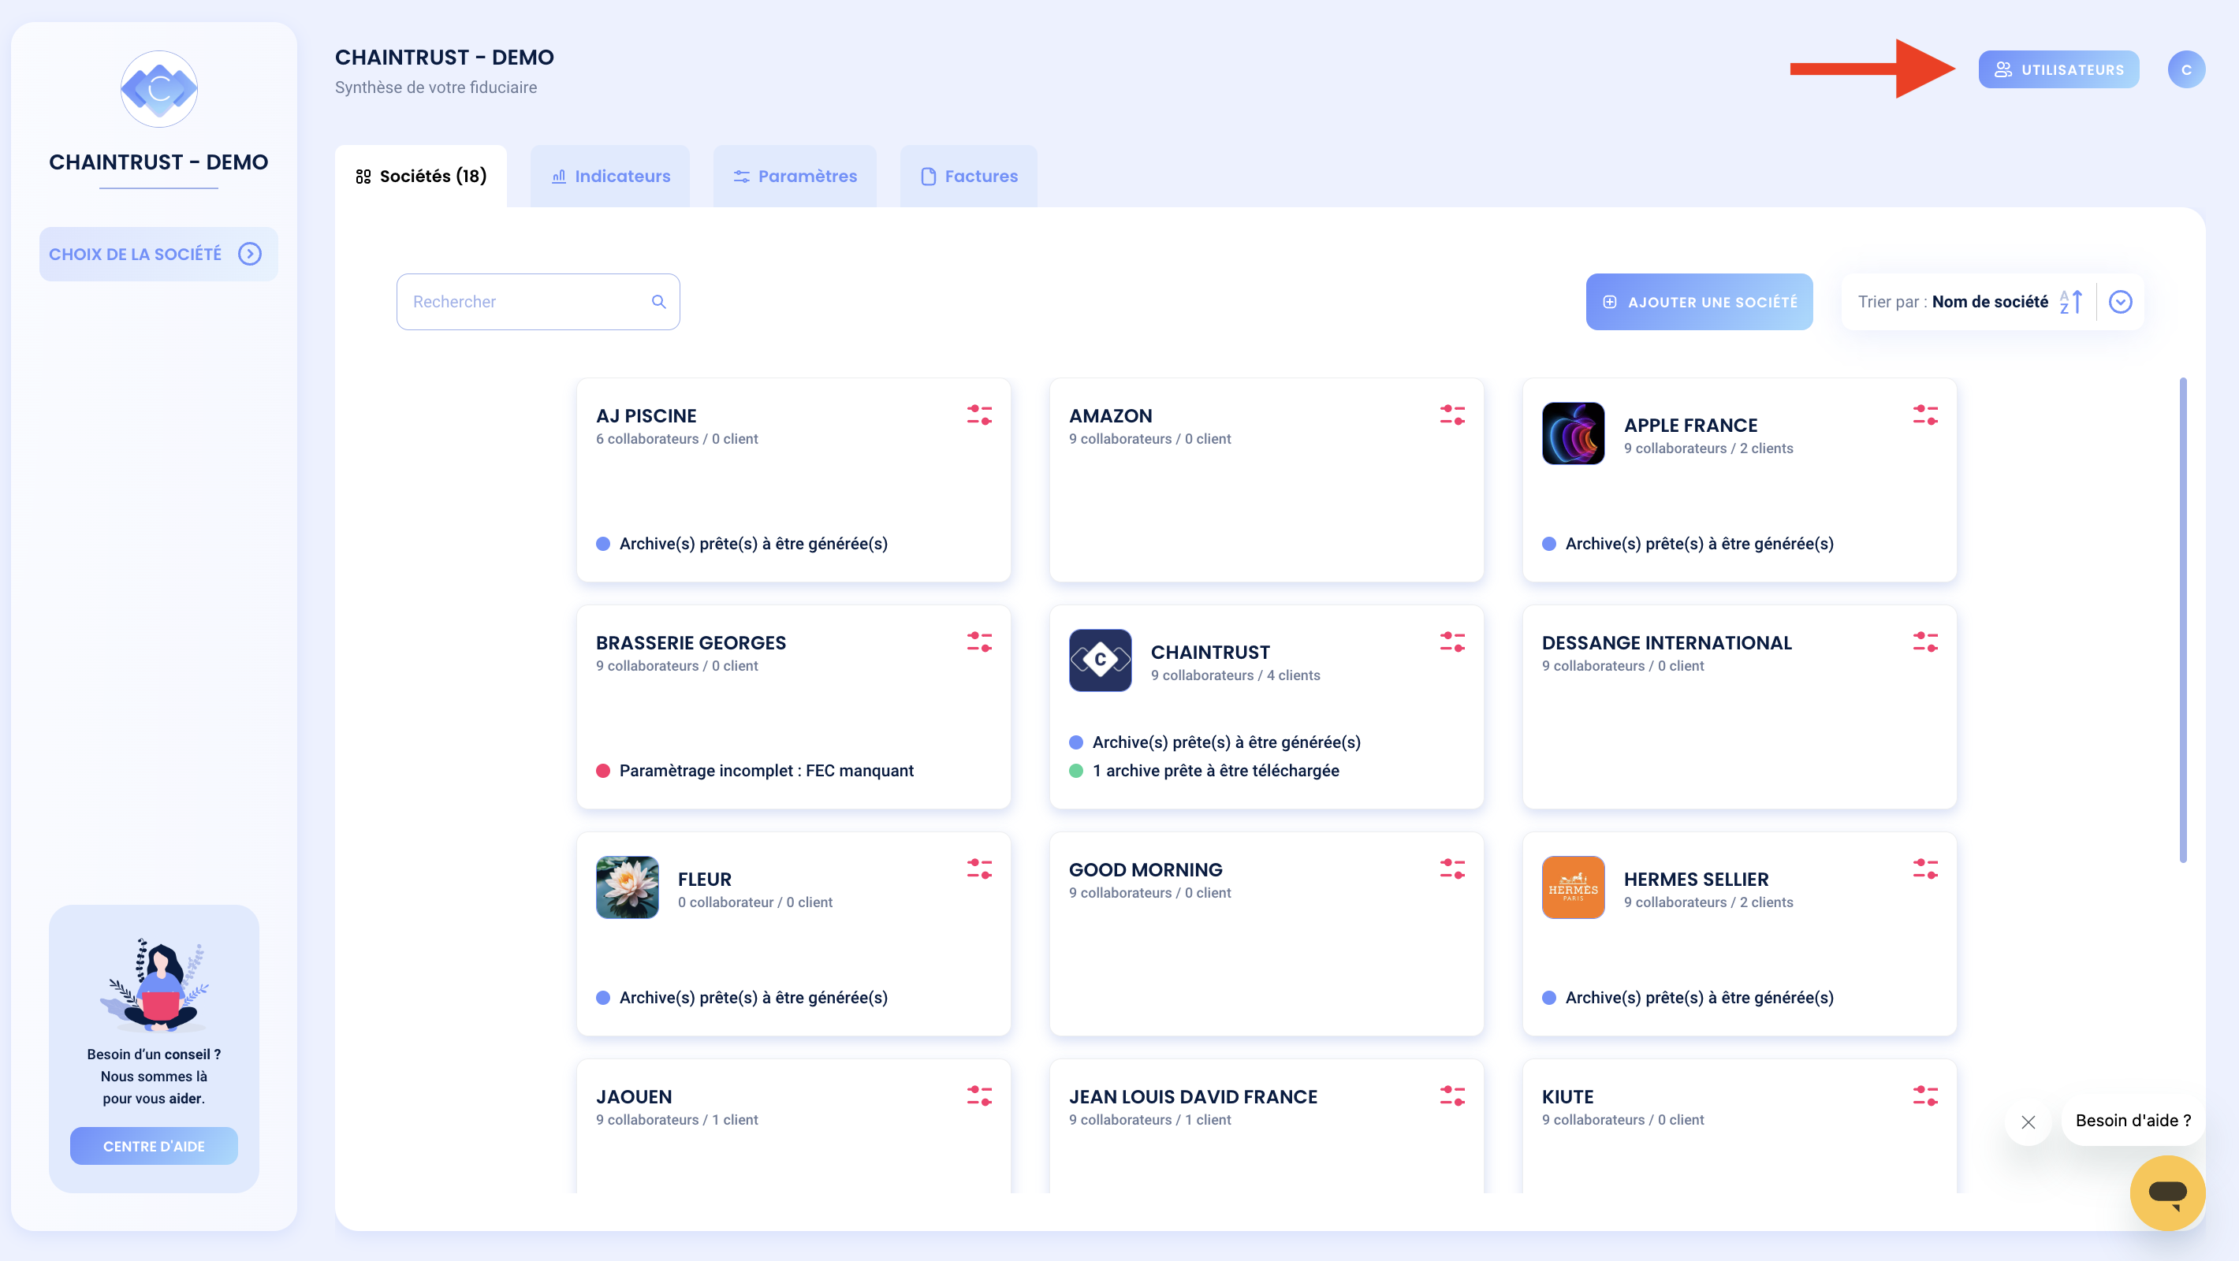Open the JAOUEN company title
The image size is (2239, 1261).
(x=634, y=1095)
